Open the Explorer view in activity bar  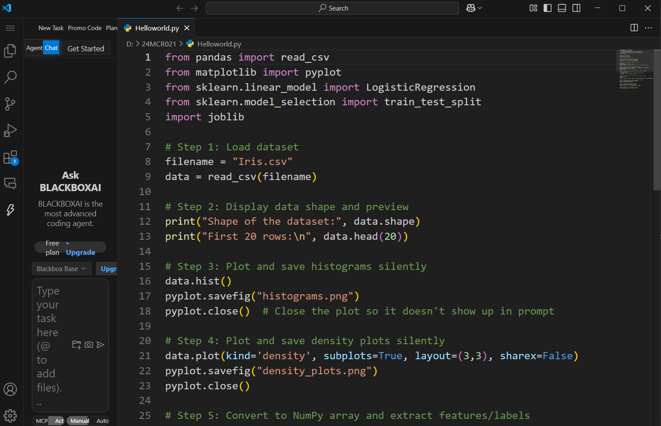[x=10, y=51]
